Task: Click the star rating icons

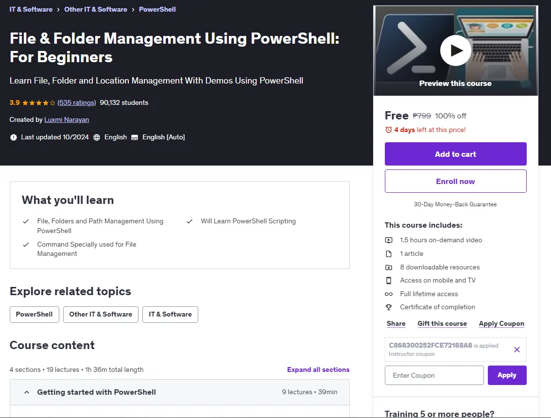Action: pyautogui.click(x=39, y=103)
